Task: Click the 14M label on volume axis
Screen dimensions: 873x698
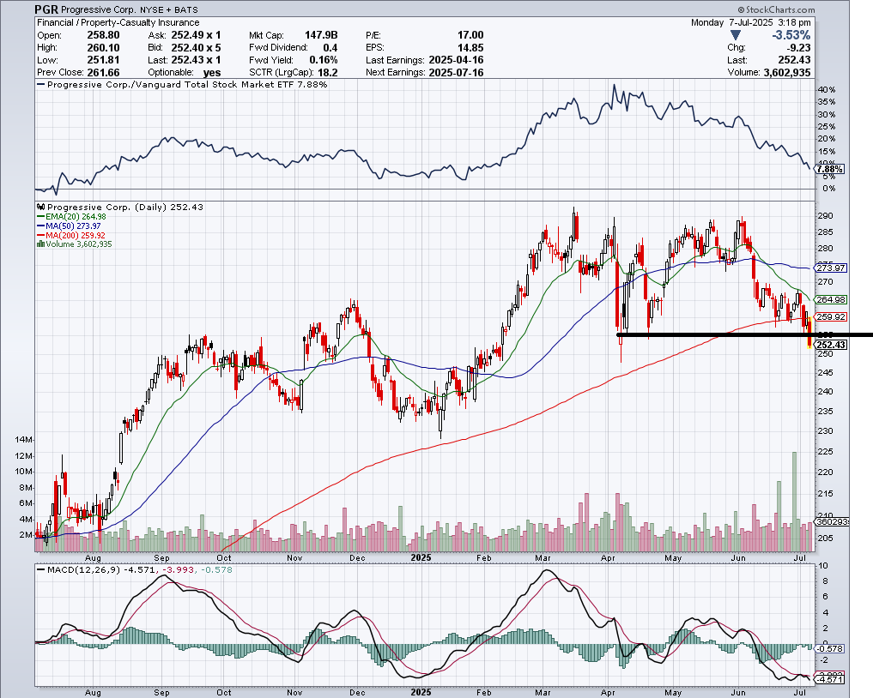Action: click(x=24, y=440)
